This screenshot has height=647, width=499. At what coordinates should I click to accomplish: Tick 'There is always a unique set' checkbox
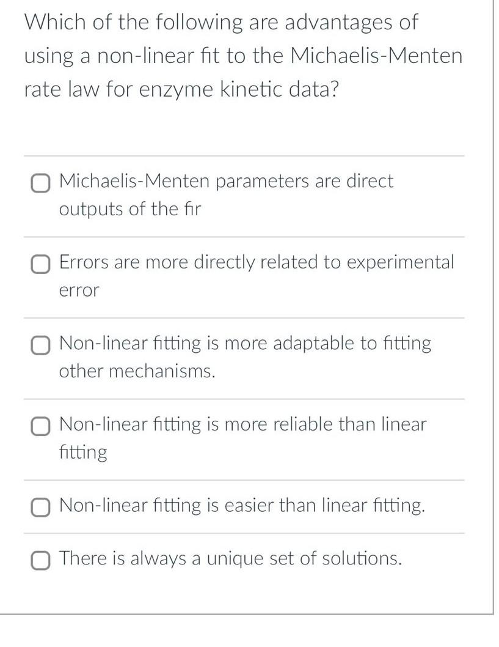click(x=41, y=560)
